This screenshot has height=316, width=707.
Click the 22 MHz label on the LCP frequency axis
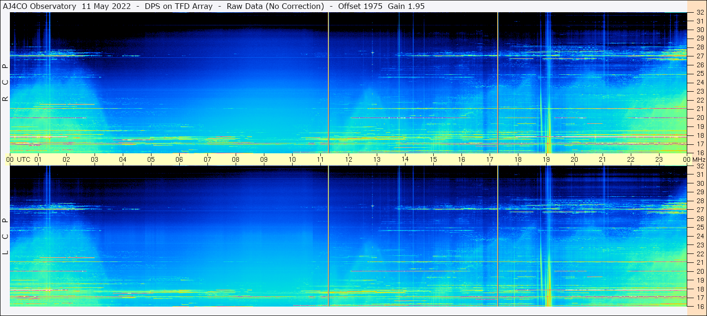point(699,253)
